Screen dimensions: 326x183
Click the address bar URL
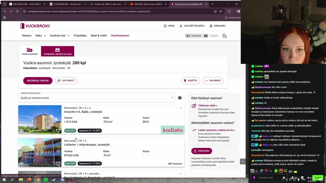tap(89, 11)
